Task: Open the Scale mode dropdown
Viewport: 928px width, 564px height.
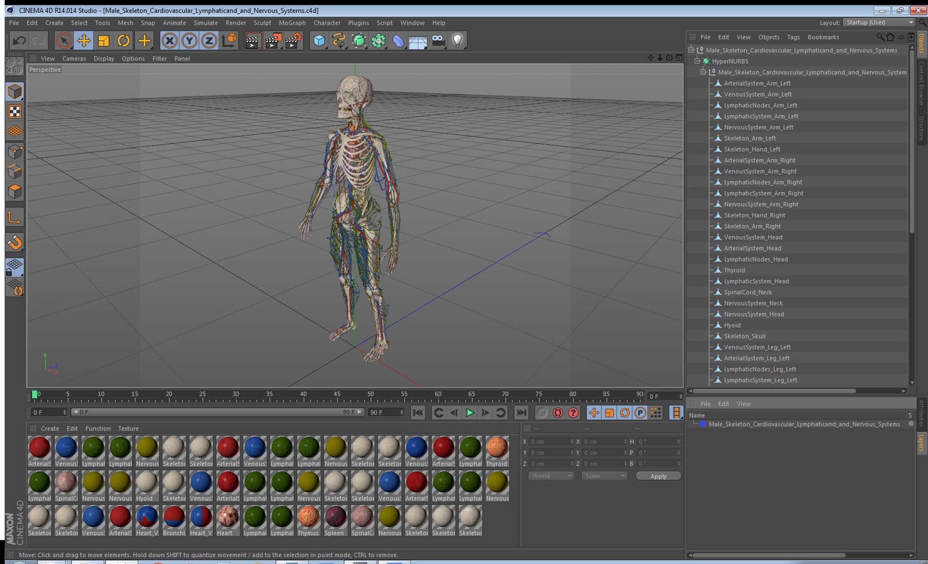Action: click(x=604, y=476)
